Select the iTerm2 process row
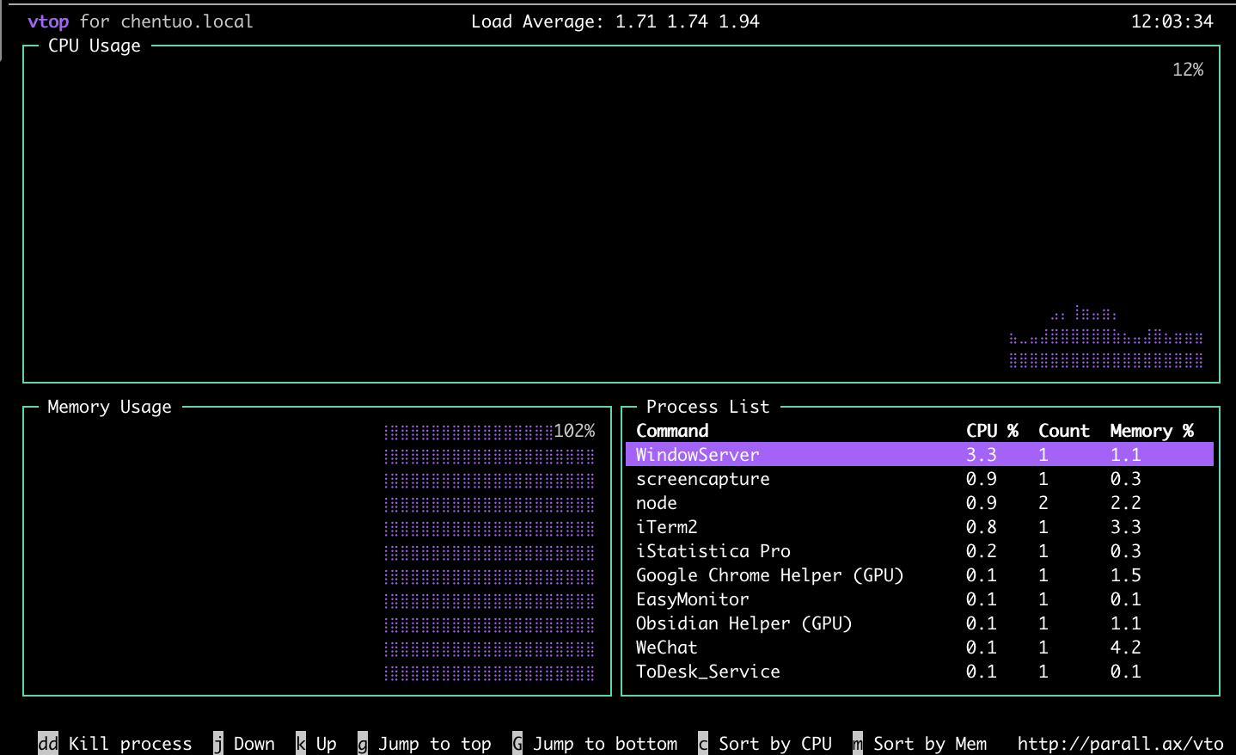The height and width of the screenshot is (755, 1236). [666, 527]
